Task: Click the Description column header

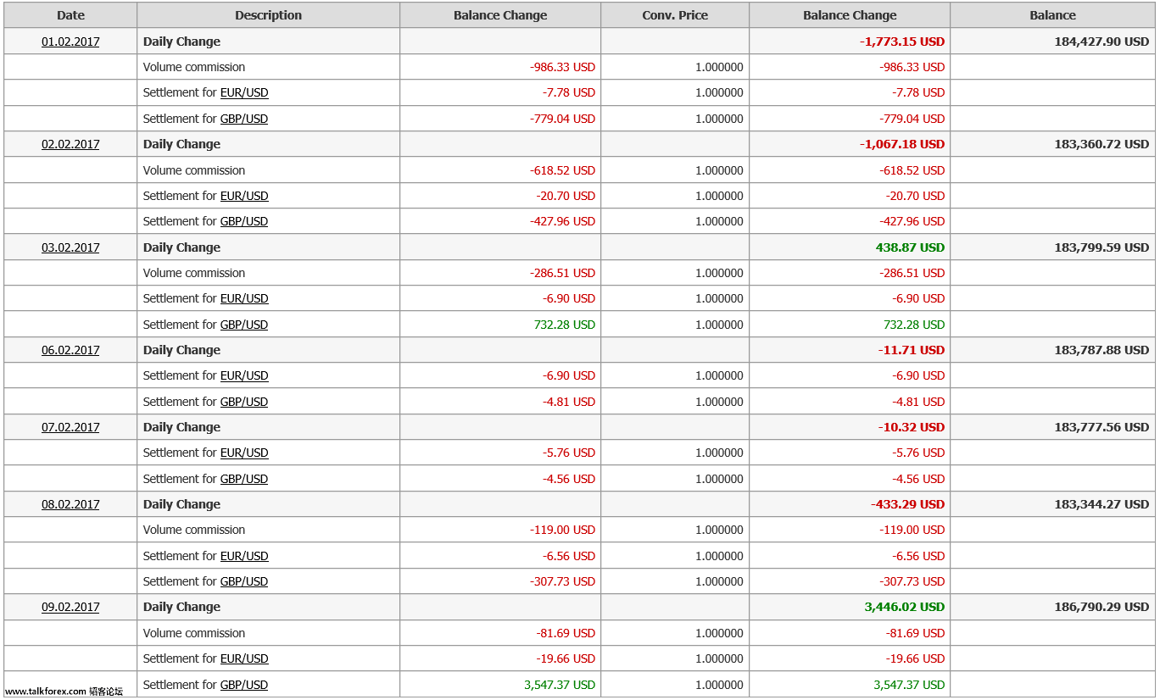Action: click(x=268, y=15)
